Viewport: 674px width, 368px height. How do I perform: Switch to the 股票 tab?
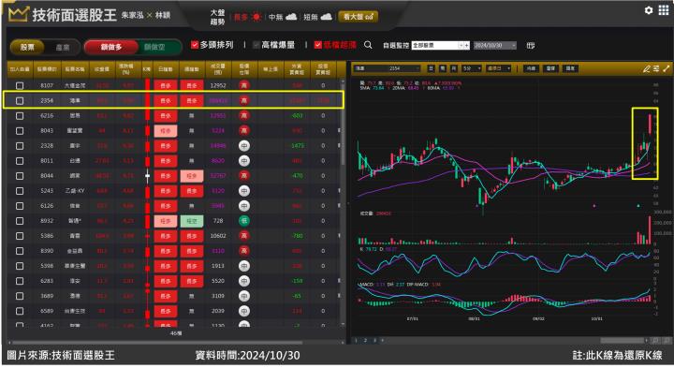click(x=27, y=47)
